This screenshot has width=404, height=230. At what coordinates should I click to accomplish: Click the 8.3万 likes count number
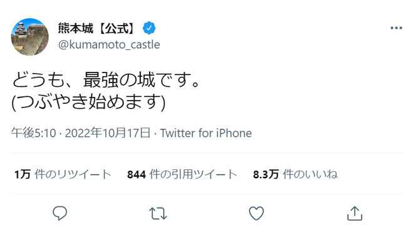pyautogui.click(x=266, y=174)
